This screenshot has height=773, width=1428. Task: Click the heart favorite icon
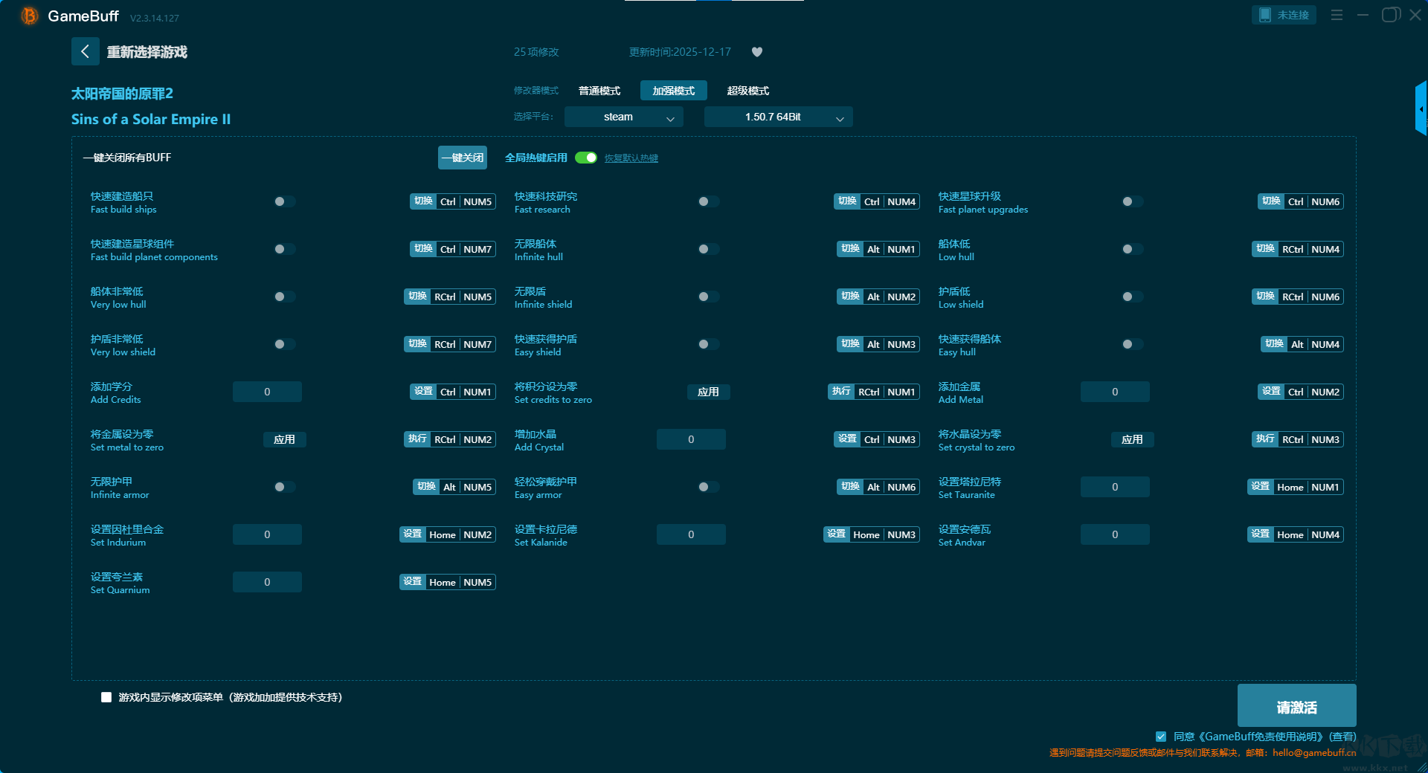756,52
